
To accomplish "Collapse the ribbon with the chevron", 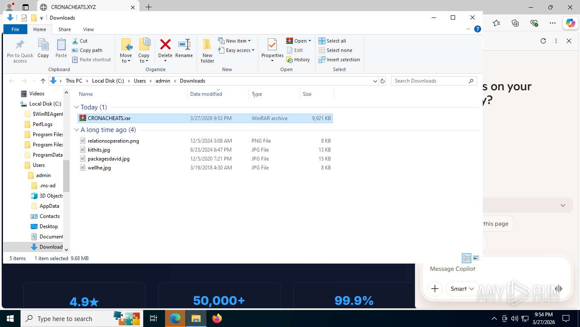I will (468, 29).
